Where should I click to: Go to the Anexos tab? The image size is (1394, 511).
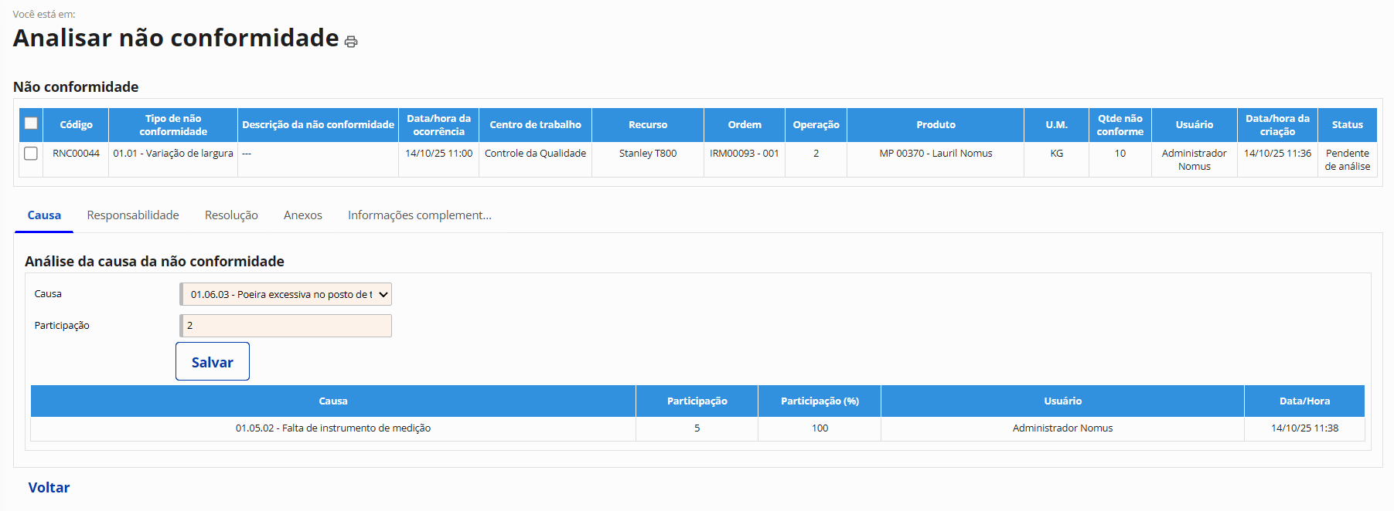point(302,215)
